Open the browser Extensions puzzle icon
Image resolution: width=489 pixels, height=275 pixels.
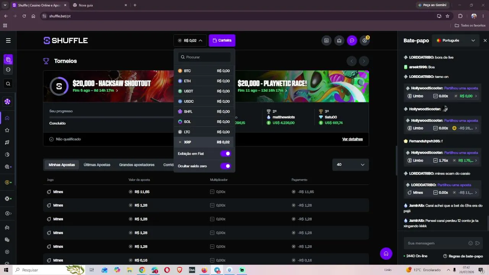point(460,16)
